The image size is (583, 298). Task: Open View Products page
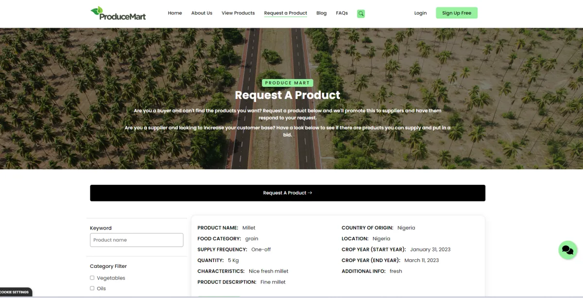[238, 13]
